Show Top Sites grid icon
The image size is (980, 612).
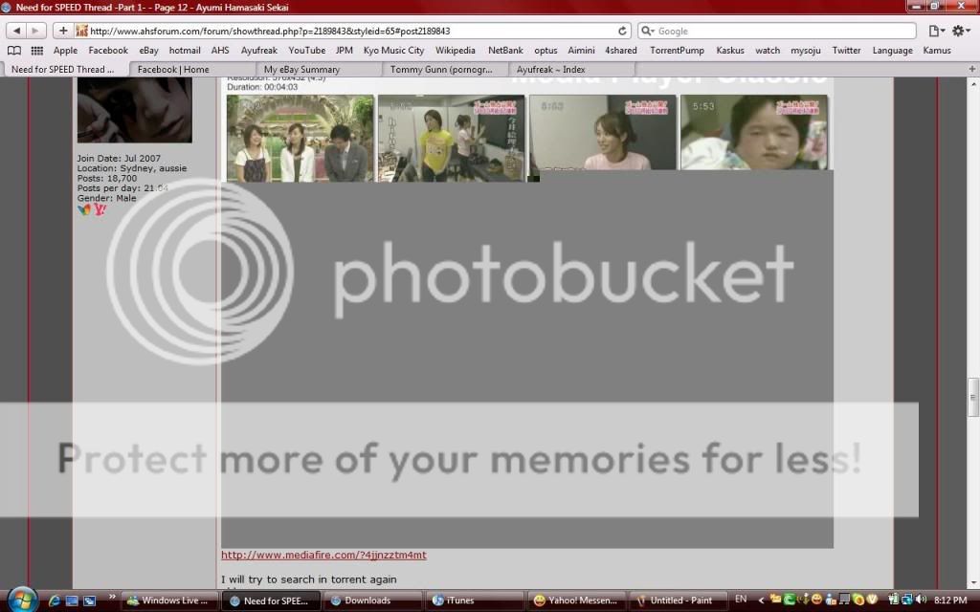tap(37, 51)
